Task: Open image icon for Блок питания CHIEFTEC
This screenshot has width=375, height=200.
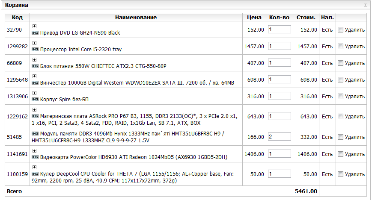Action: (36, 66)
